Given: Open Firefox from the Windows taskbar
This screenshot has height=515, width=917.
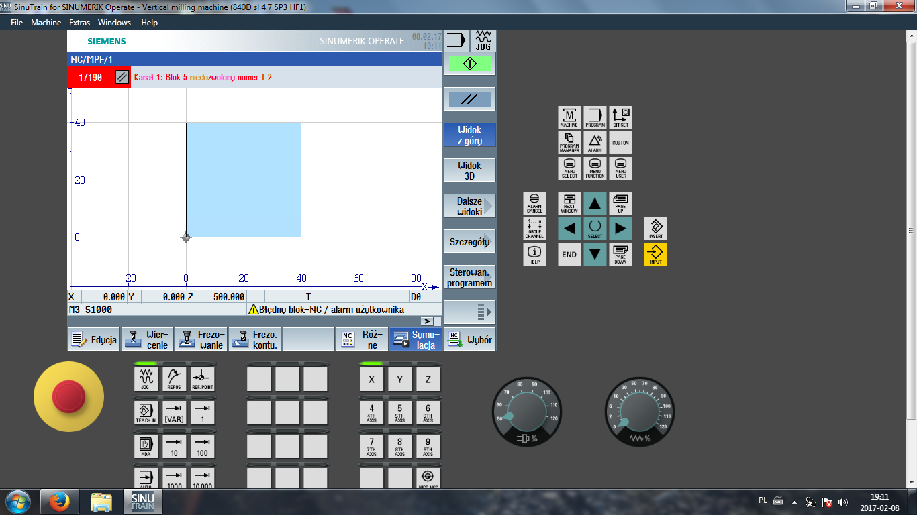Looking at the screenshot, I should pyautogui.click(x=60, y=502).
